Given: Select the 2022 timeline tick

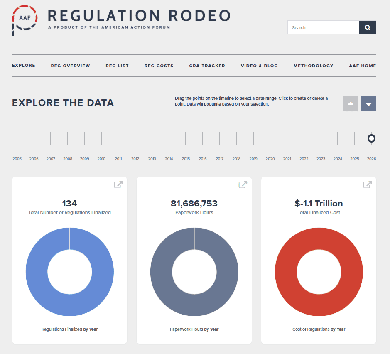Looking at the screenshot, I should coord(304,138).
